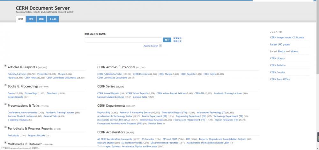319x150 pixels.
Task: Open CERN Yellow Report Articles link
Action: click(171, 94)
